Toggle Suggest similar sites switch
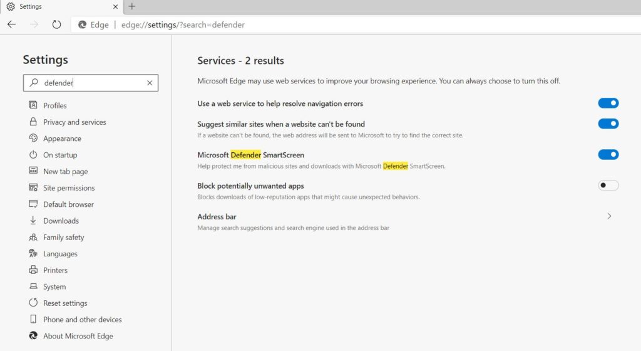 608,123
